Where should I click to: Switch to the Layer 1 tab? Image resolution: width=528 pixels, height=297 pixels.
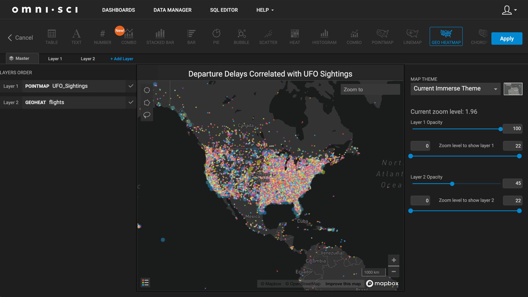pyautogui.click(x=55, y=59)
